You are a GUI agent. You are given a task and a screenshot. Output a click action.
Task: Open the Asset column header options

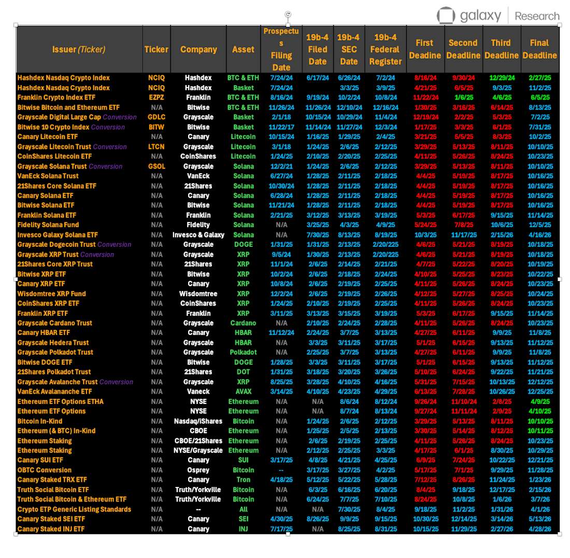[x=243, y=49]
